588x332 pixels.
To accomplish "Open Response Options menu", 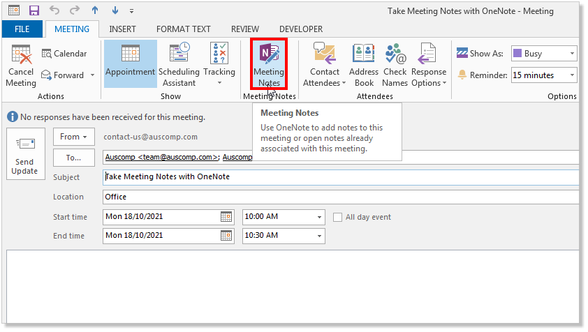I will (x=429, y=65).
